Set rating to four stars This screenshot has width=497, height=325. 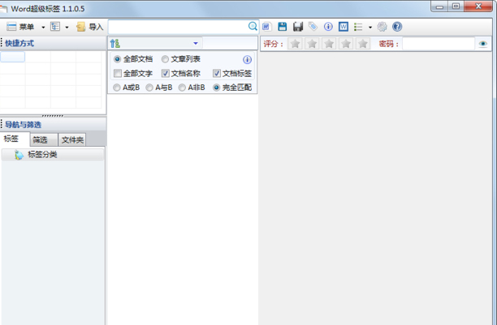(x=346, y=44)
